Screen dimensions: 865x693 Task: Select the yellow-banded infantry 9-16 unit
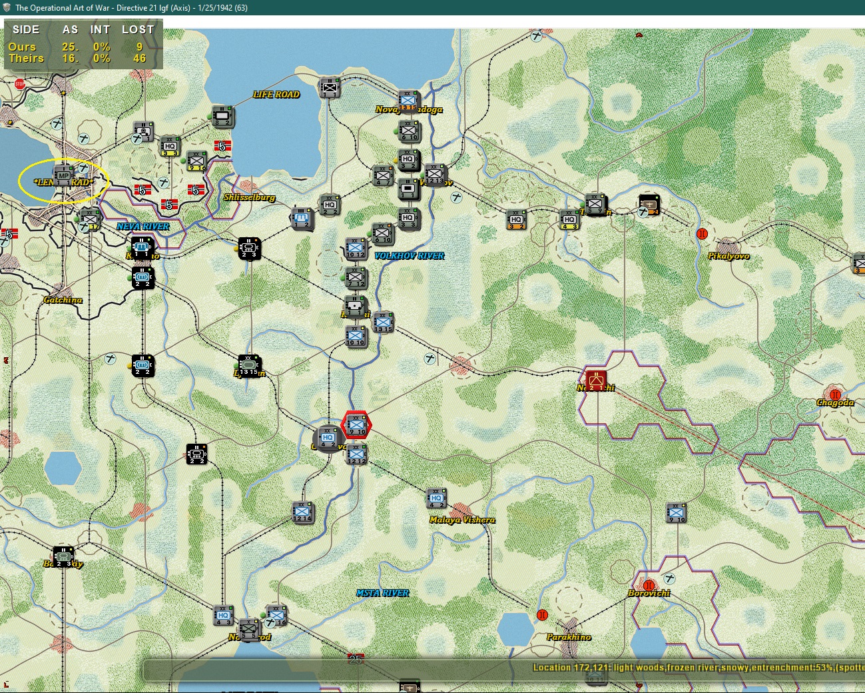click(196, 161)
